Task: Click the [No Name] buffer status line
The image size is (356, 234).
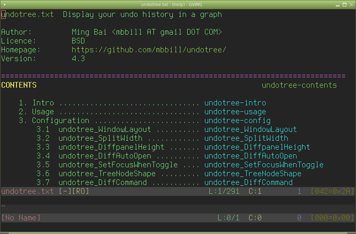Action: pos(178,218)
